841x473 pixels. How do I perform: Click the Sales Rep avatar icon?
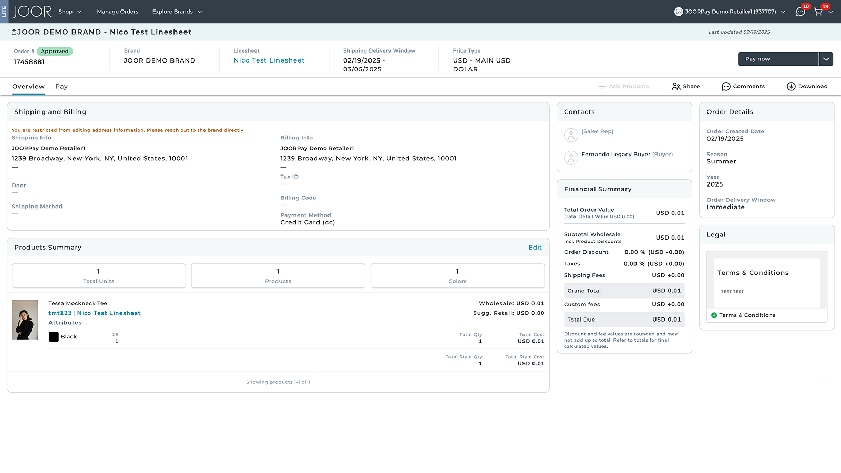click(571, 135)
